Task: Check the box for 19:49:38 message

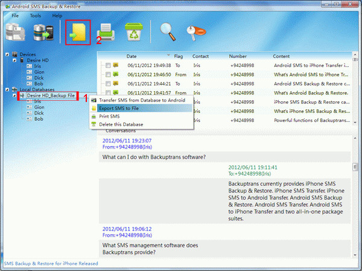Action: 108,65
